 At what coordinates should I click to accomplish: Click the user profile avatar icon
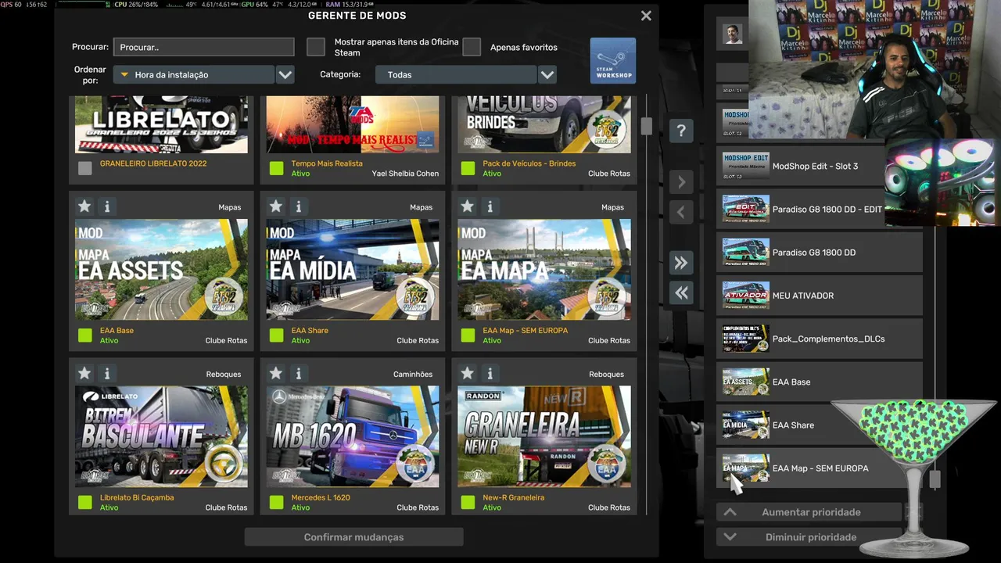click(x=733, y=34)
